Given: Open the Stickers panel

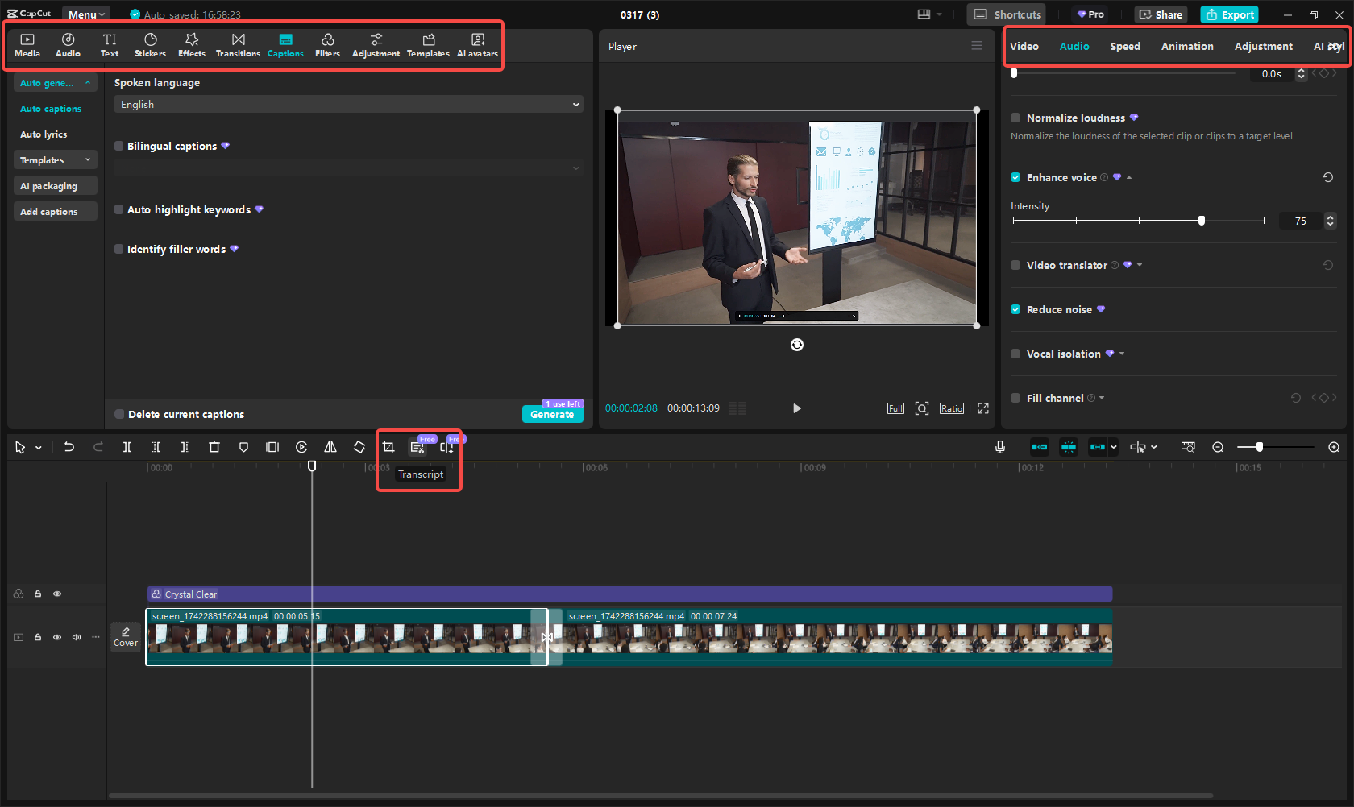Looking at the screenshot, I should [150, 45].
